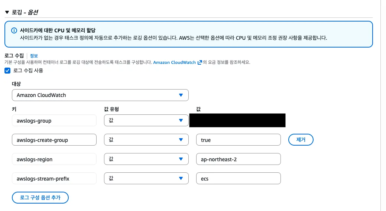Click the awslogs-group key field

[54, 120]
